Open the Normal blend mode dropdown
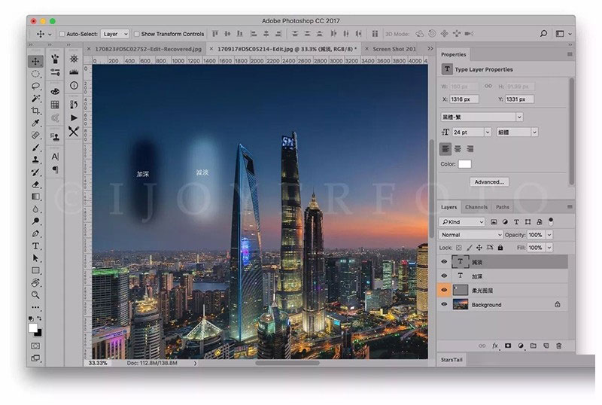The image size is (602, 405). pos(471,235)
